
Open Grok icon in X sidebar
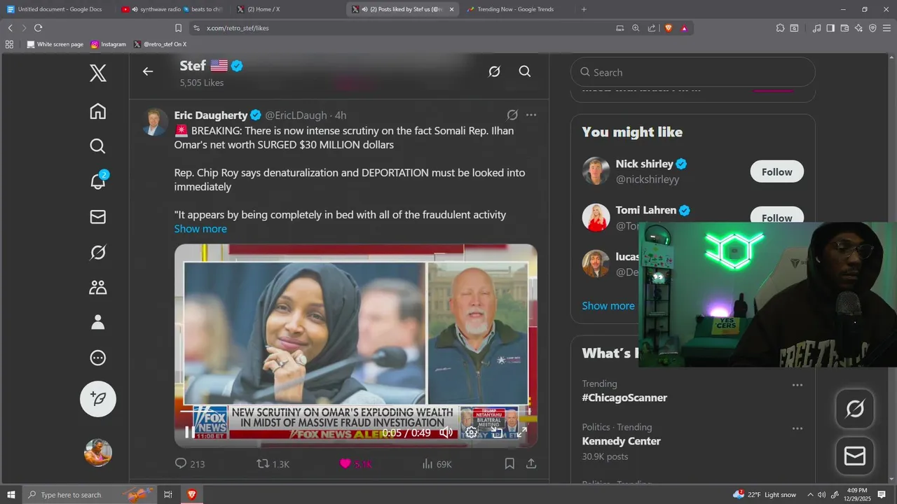[98, 252]
